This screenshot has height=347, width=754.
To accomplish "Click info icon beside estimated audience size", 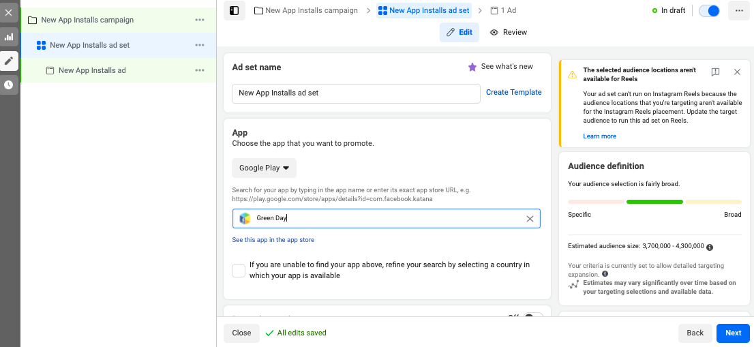I will click(x=710, y=247).
